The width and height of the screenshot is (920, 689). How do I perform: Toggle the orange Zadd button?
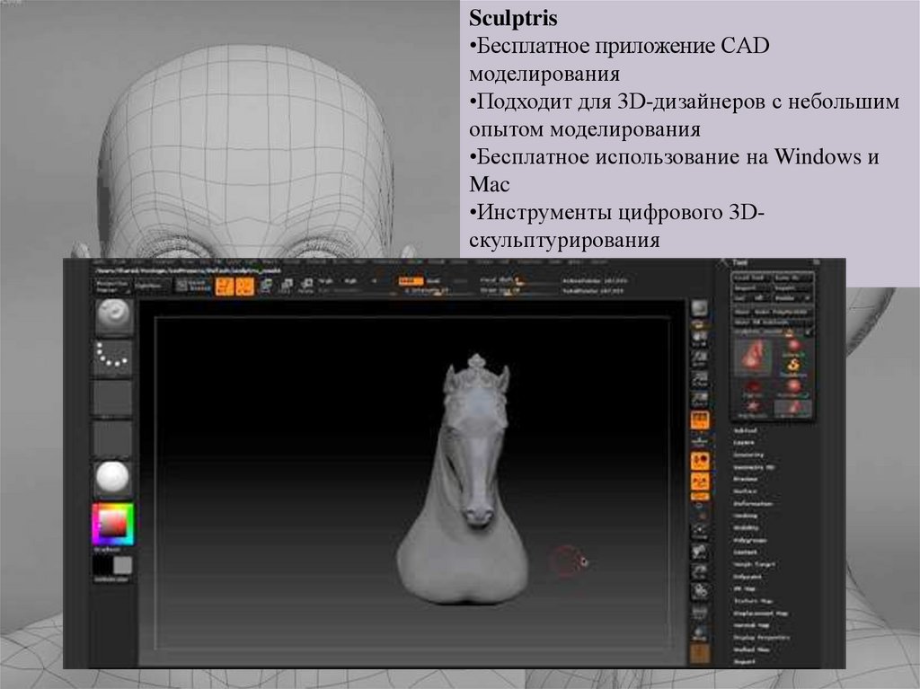[411, 281]
